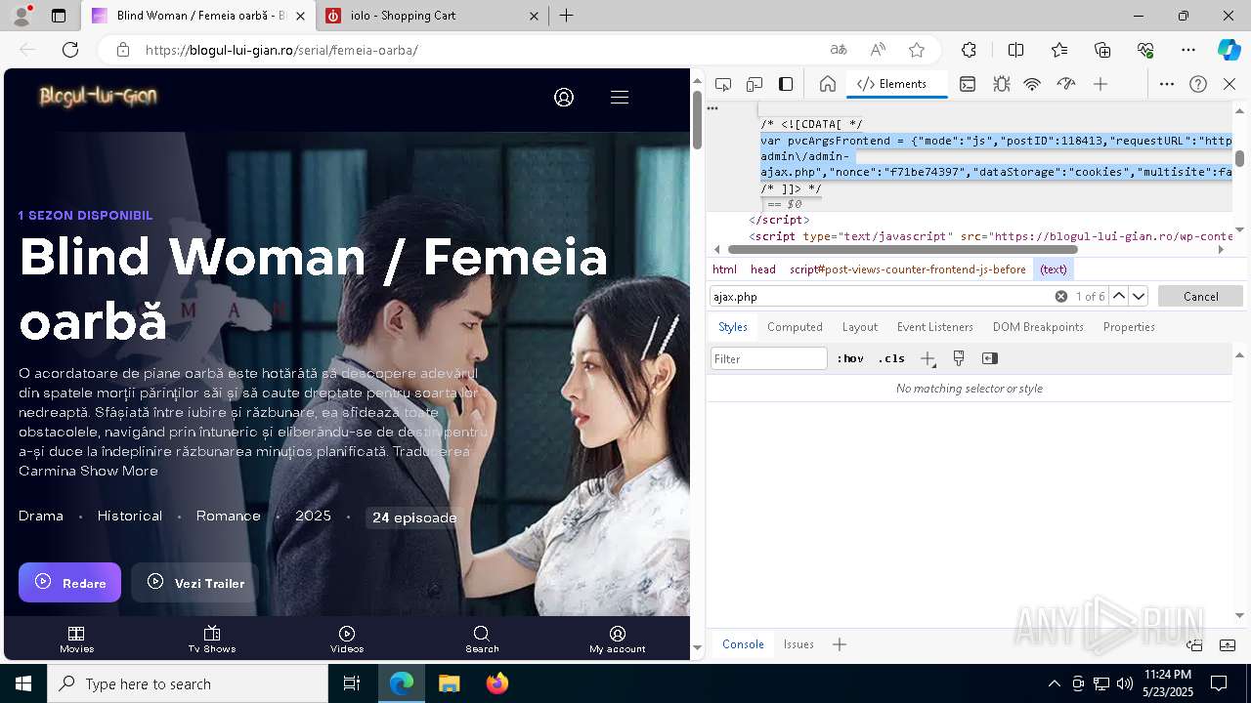Open the Network wifi icon tab
1251x703 pixels.
click(1032, 84)
